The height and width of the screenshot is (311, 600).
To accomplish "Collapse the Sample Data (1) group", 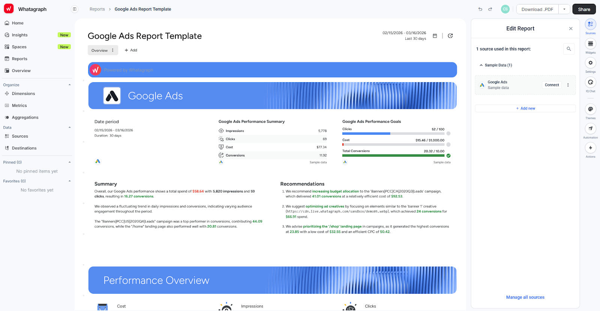I will (481, 65).
